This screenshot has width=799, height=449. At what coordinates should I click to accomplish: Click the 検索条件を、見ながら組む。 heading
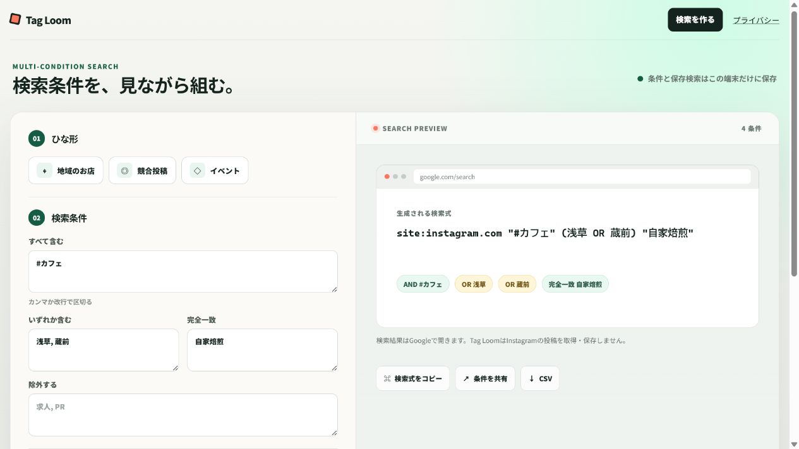point(124,85)
